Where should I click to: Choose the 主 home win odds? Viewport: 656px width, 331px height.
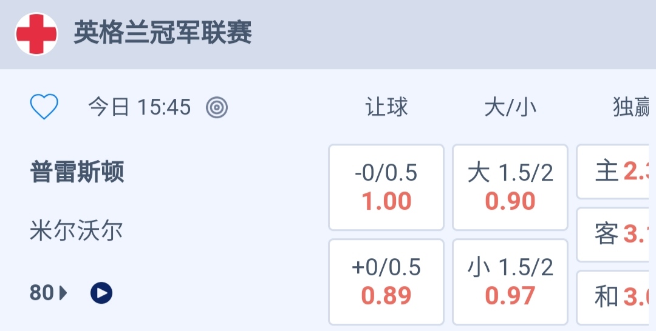click(616, 172)
